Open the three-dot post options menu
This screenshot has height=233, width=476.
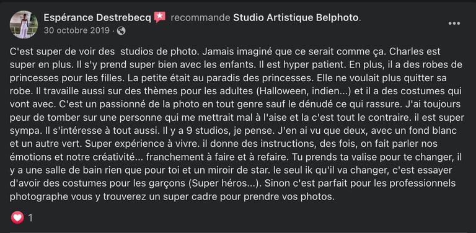(x=454, y=24)
